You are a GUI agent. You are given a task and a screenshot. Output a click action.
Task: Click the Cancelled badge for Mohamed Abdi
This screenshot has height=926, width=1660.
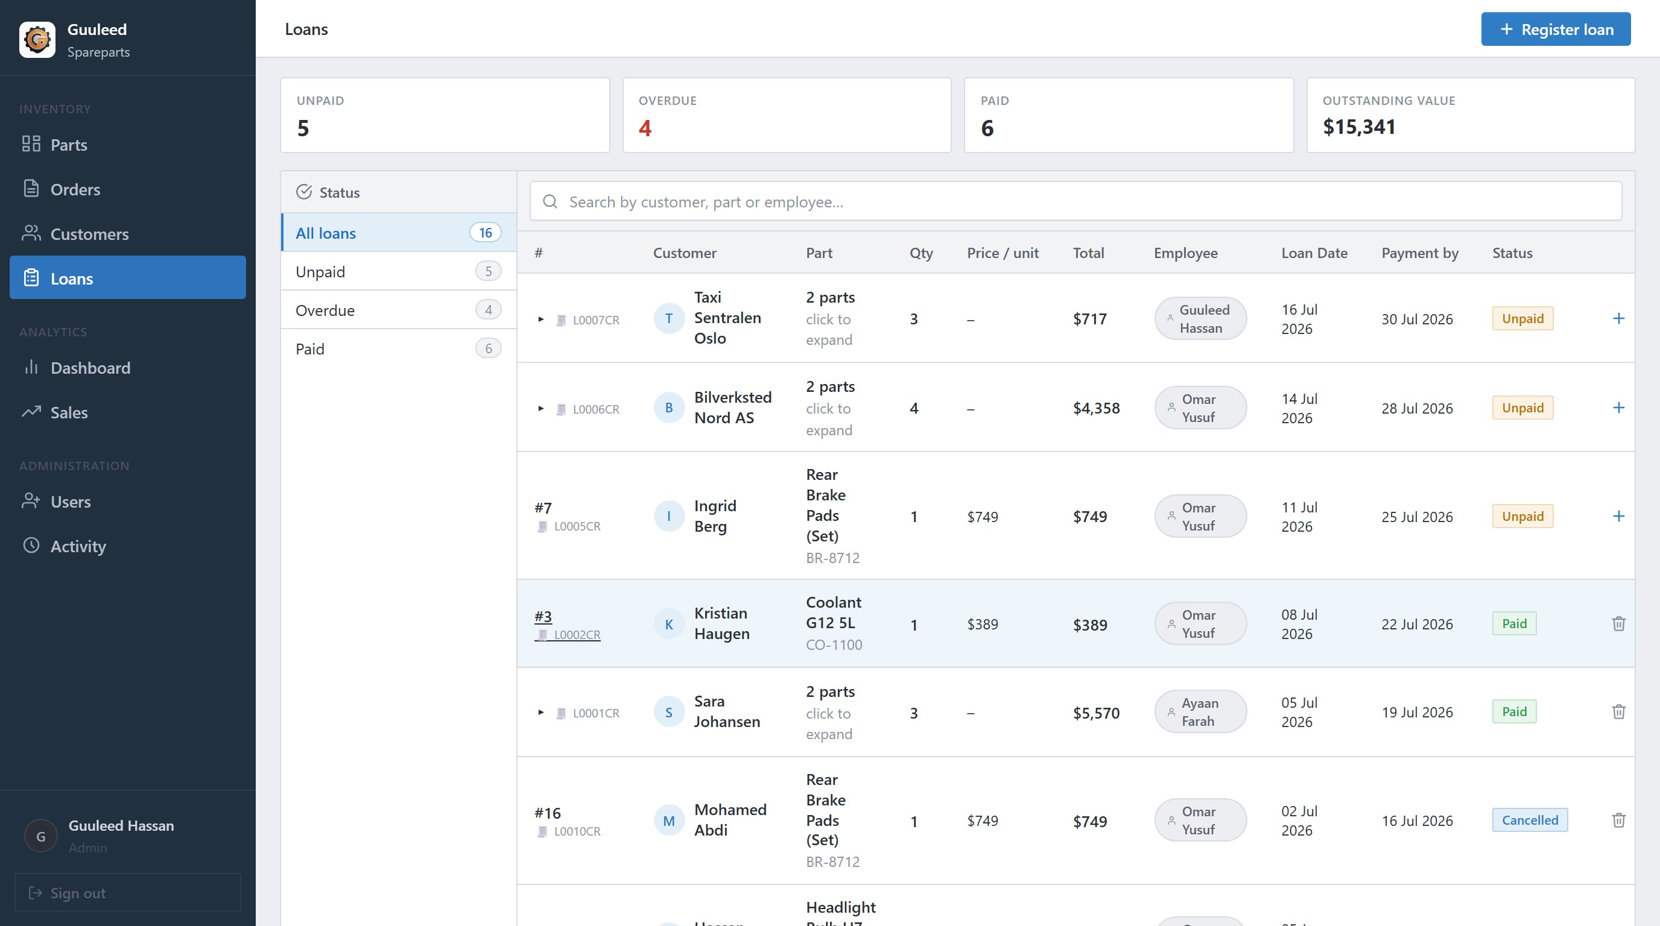[x=1530, y=820]
